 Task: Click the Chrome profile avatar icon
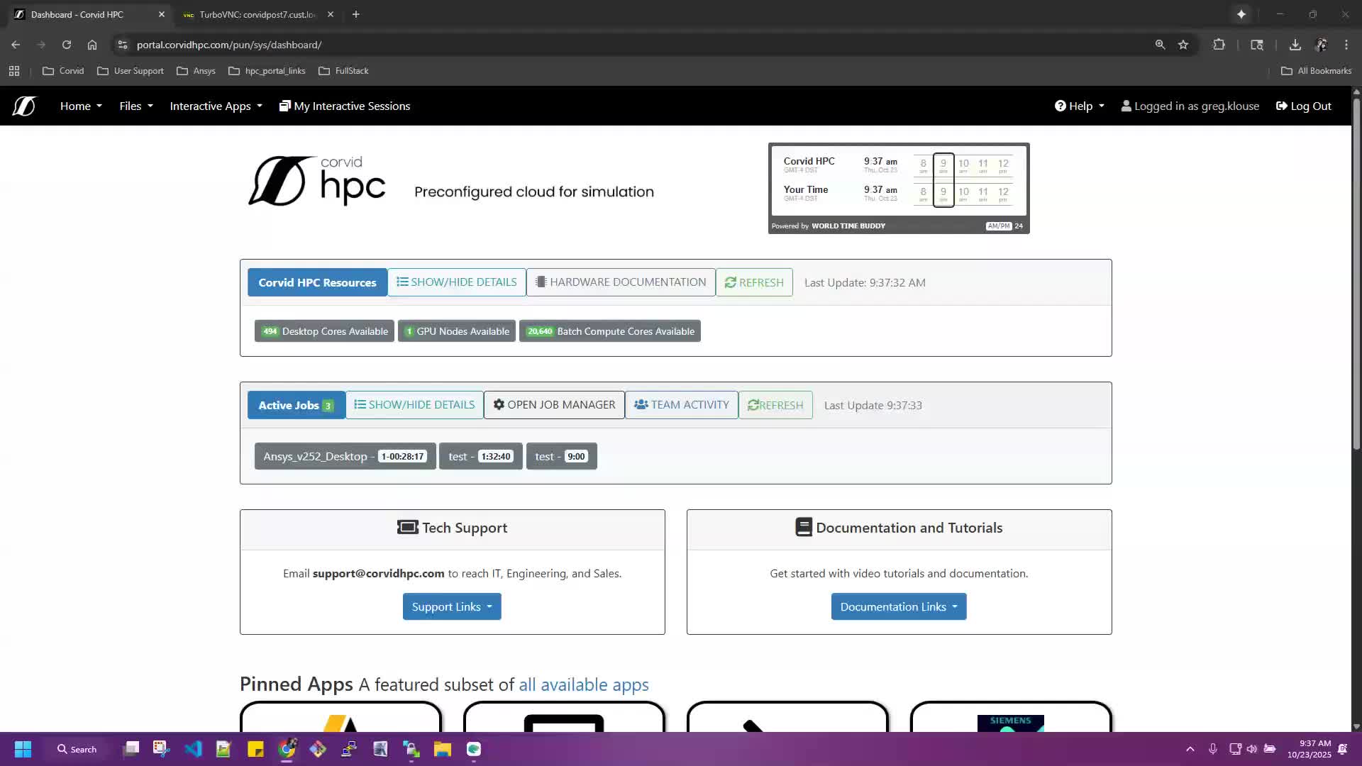[1321, 45]
